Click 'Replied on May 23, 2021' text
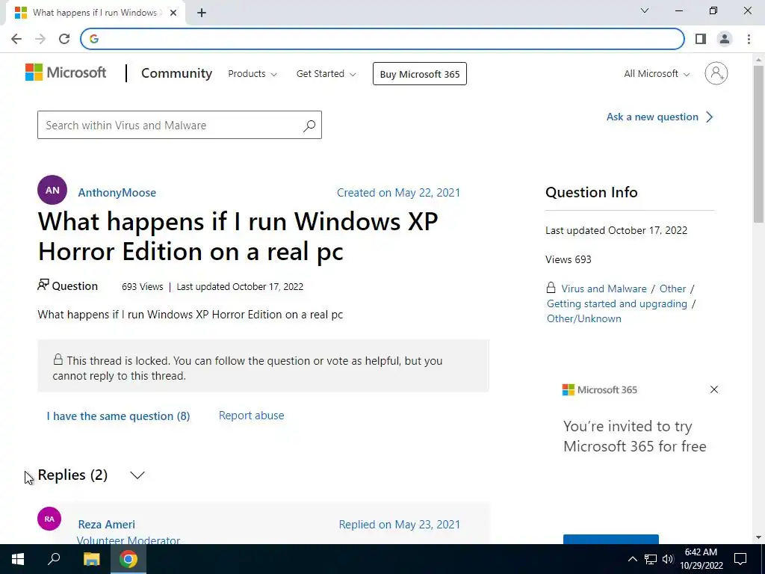 click(399, 524)
